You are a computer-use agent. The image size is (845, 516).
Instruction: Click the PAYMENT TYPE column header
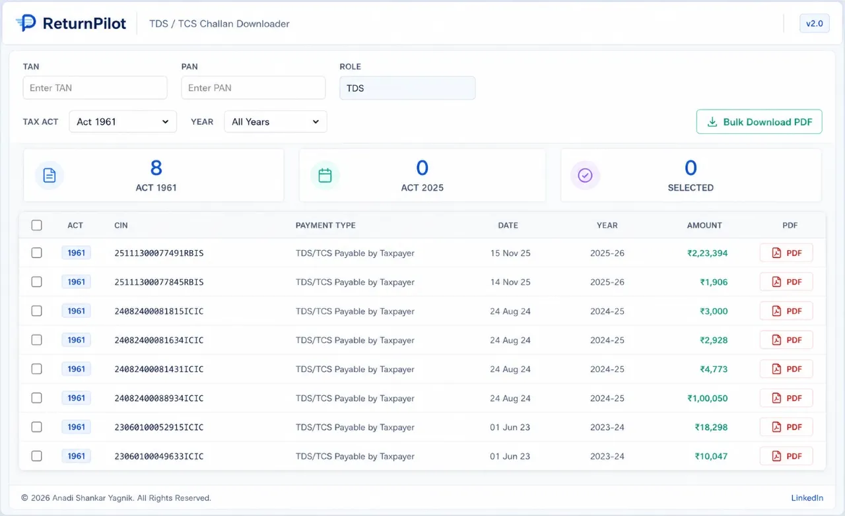click(325, 225)
